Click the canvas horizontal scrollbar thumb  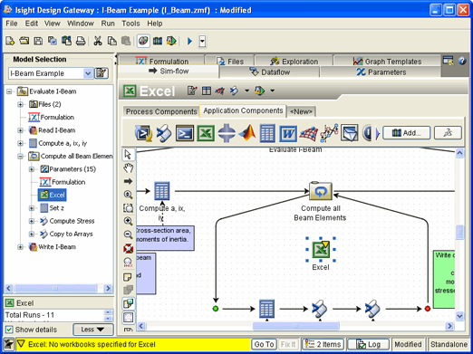click(x=296, y=326)
